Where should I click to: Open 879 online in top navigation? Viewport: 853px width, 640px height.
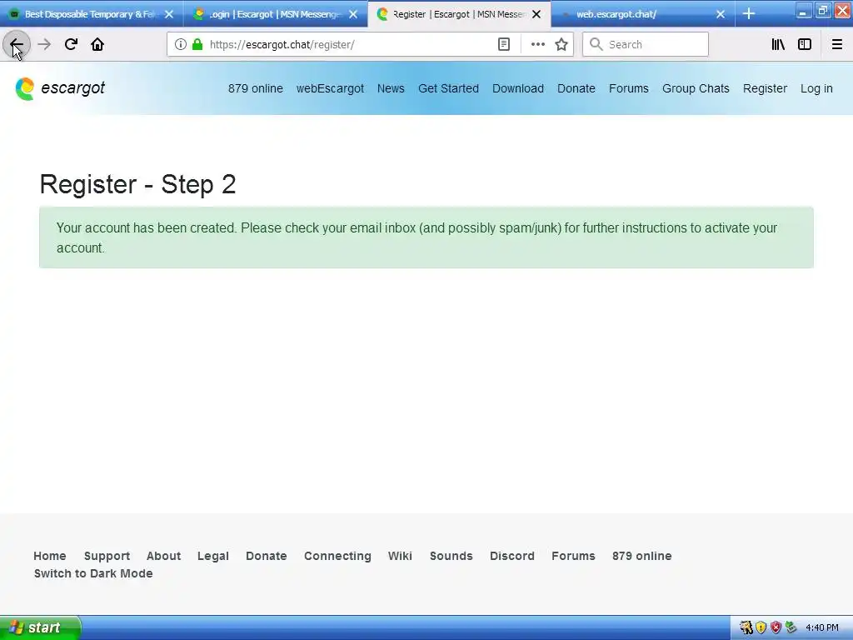pos(255,88)
